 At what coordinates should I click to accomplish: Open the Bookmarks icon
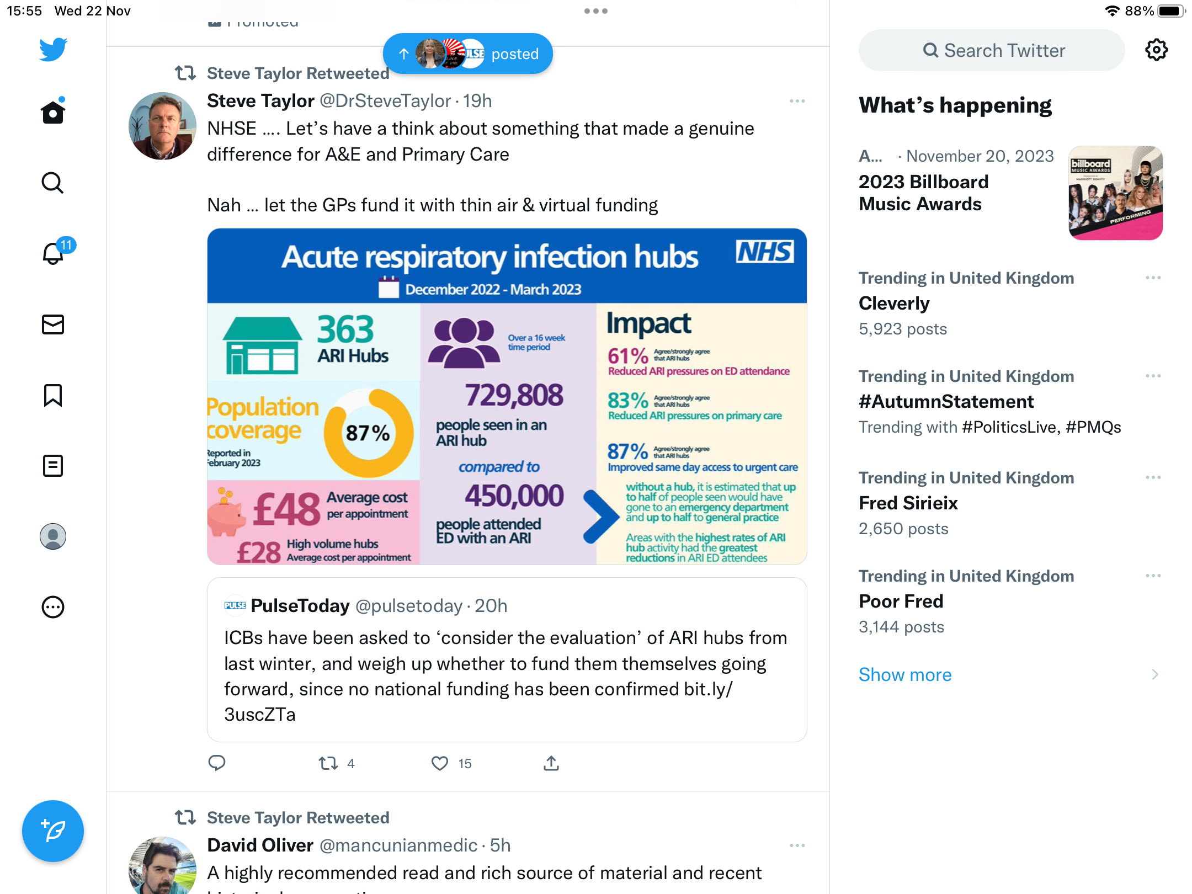(53, 395)
